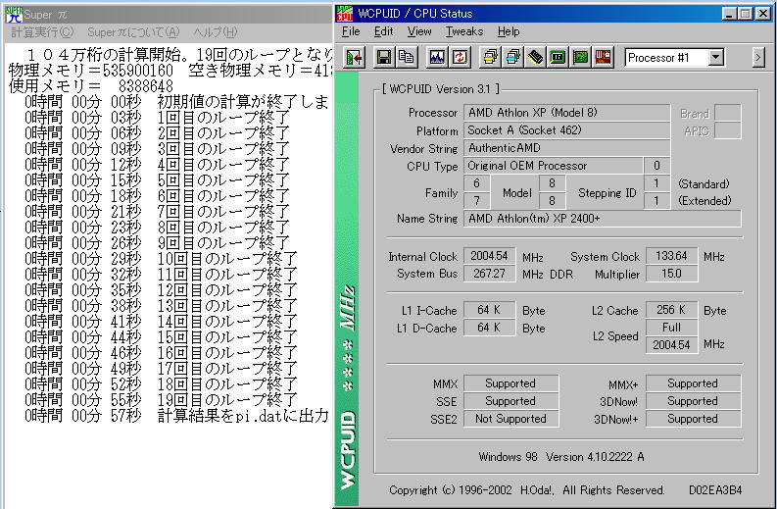Click the Original OEM Processor field
The height and width of the screenshot is (509, 777).
tap(553, 166)
